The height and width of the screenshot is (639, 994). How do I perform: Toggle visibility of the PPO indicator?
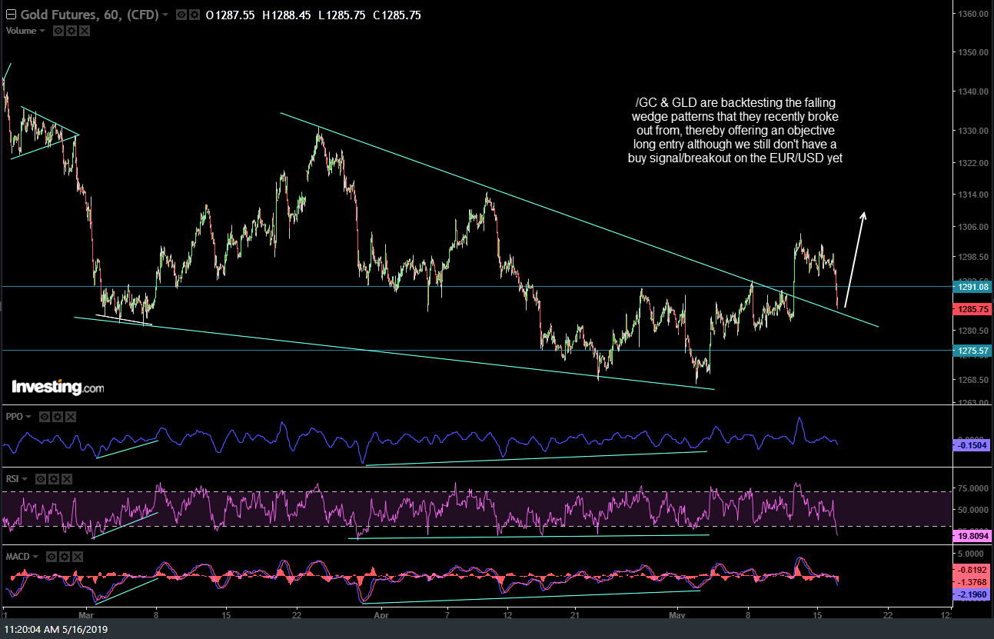click(45, 417)
